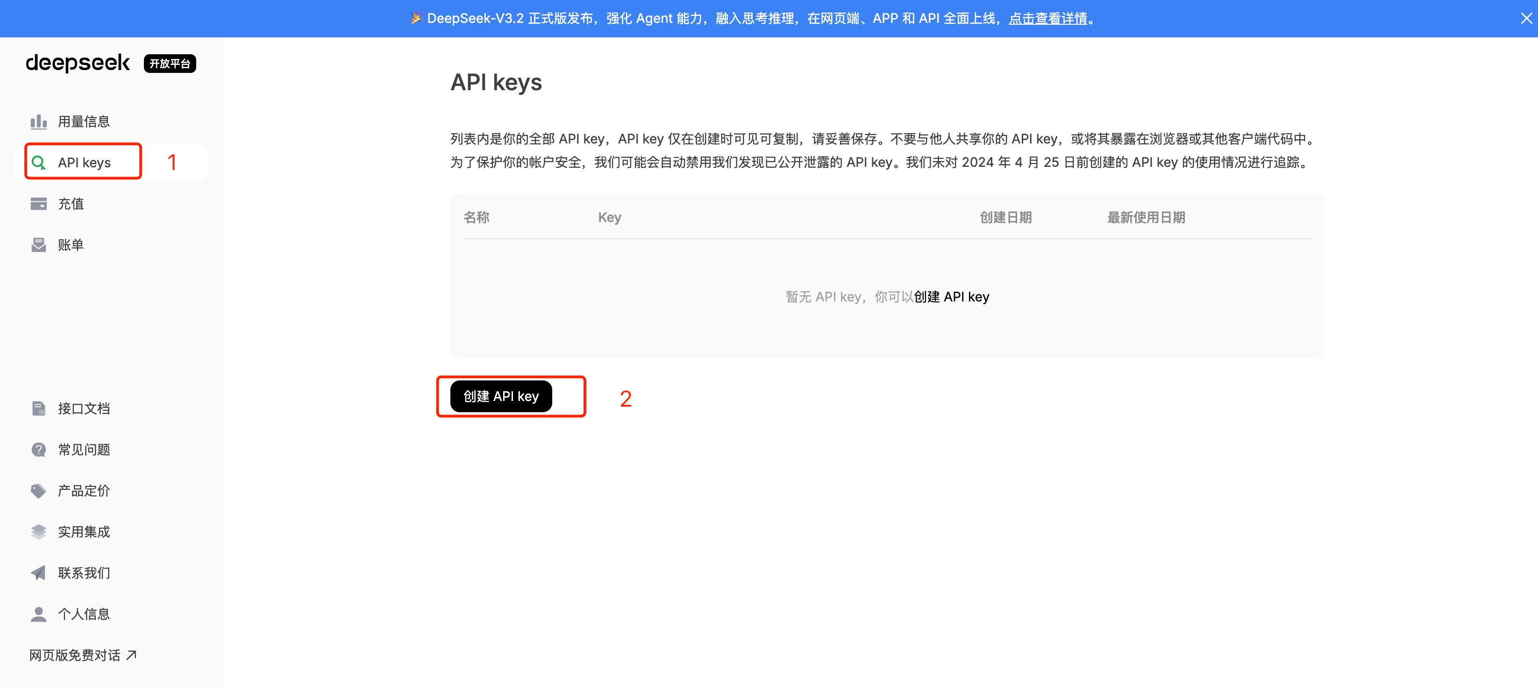Click the deepseek logo
This screenshot has height=687, width=1538.
click(78, 63)
